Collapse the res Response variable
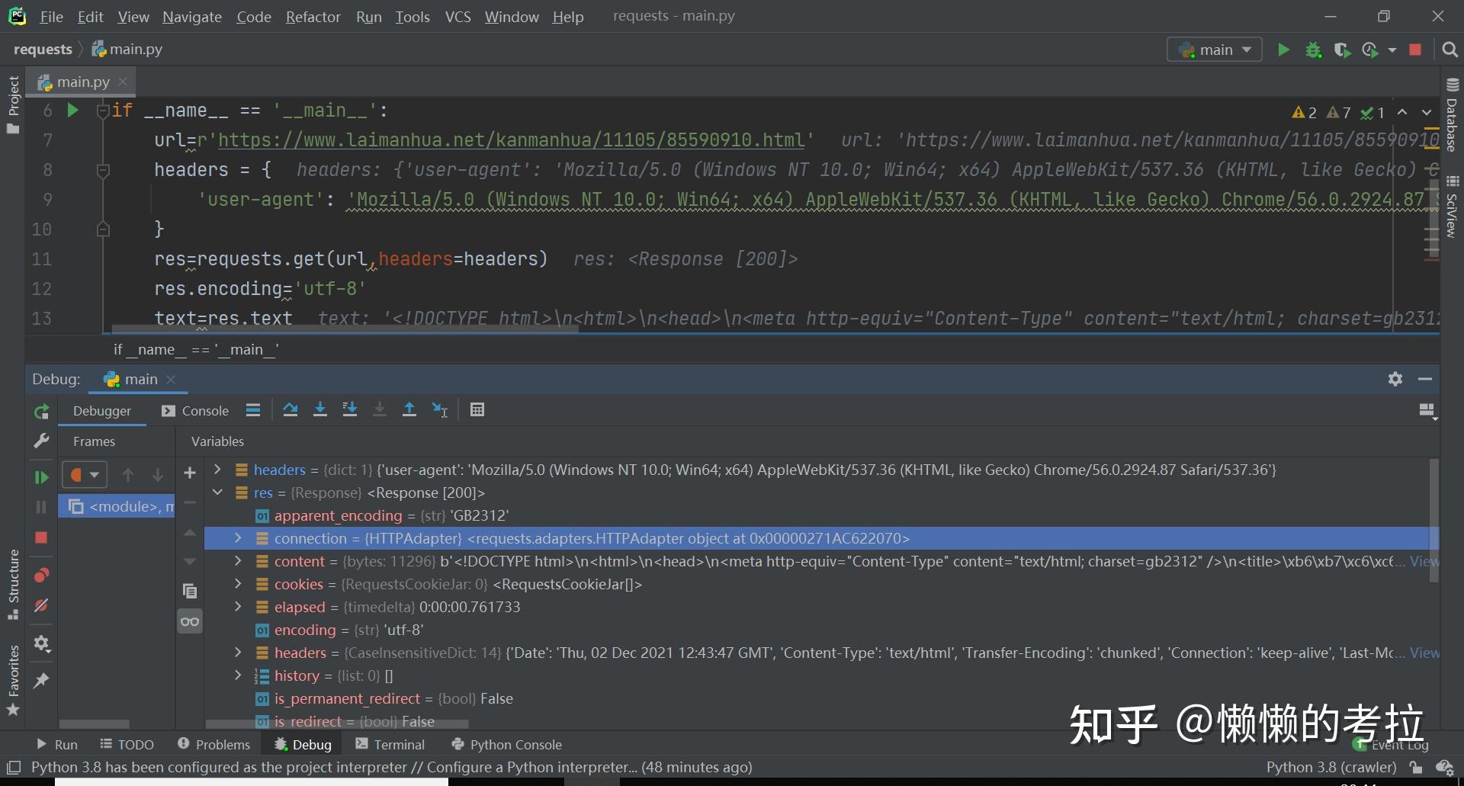 [217, 492]
